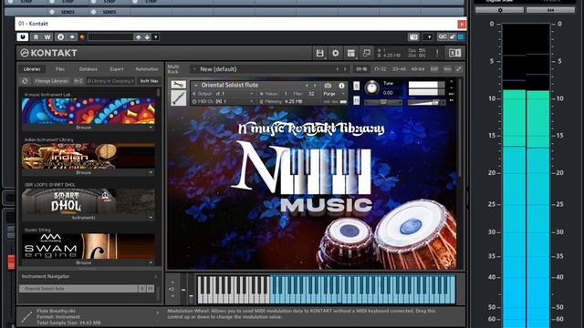Close the Instrument Navigator panel
The width and height of the screenshot is (584, 328).
coord(156,276)
